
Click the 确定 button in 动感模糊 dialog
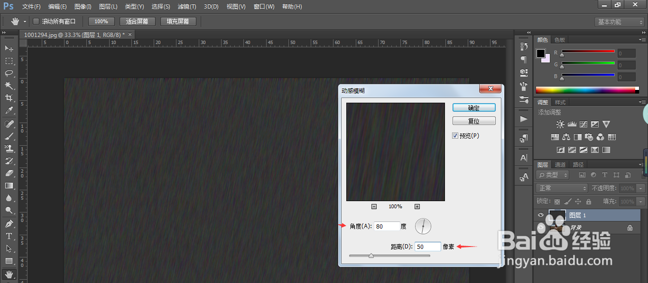[x=474, y=107]
